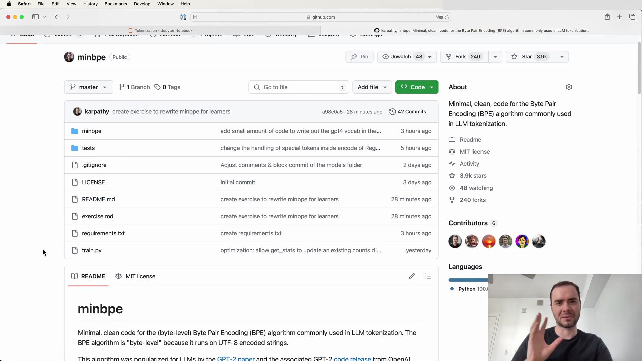Click the Safari sidebar toggle icon
Viewport: 642px width, 361px height.
[x=35, y=17]
